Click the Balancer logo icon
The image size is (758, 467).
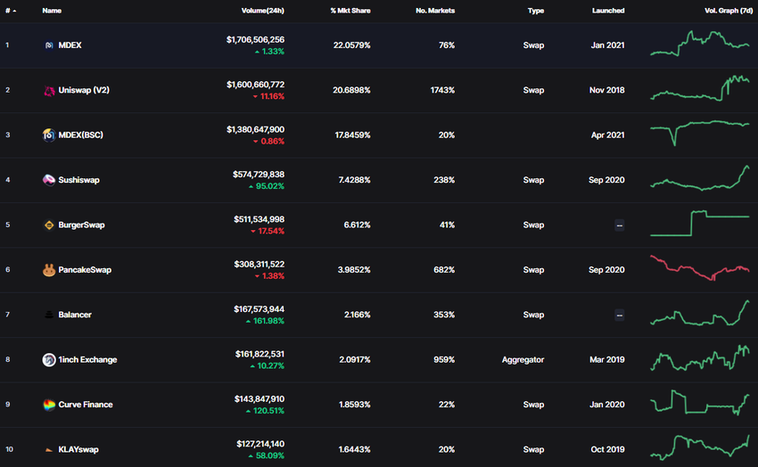click(x=49, y=315)
